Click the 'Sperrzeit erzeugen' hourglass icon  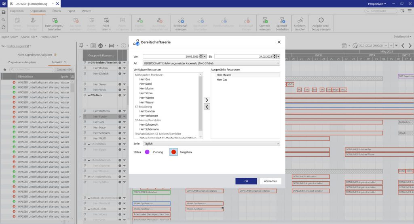265,20
